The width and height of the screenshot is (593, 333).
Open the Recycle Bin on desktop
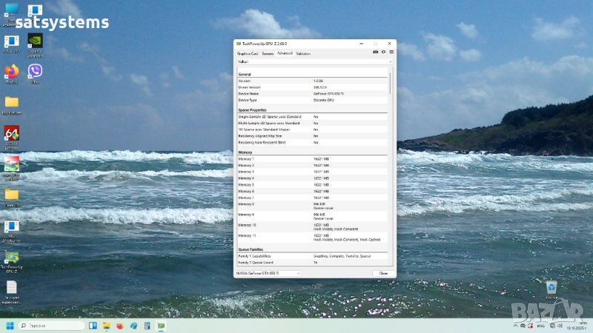551,287
